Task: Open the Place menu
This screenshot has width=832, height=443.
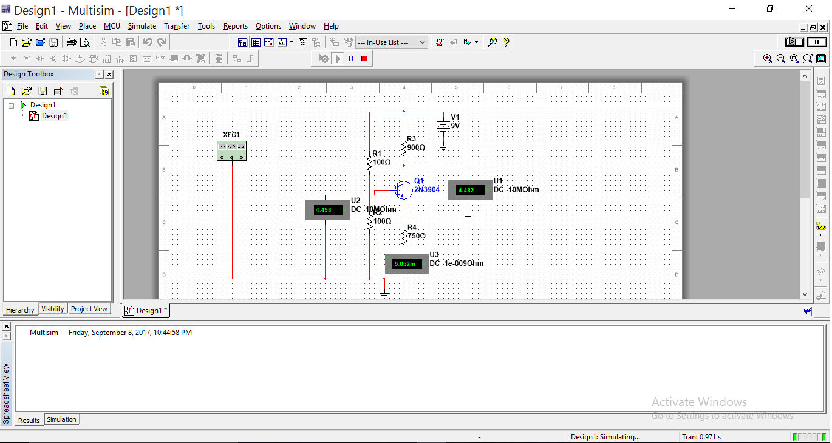Action: [87, 26]
